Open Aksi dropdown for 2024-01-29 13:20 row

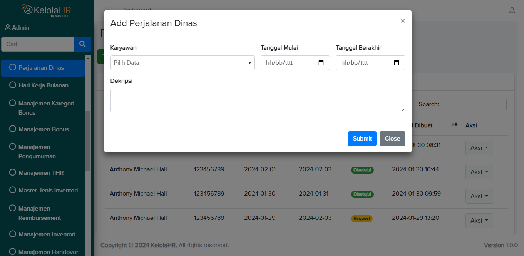click(x=479, y=221)
